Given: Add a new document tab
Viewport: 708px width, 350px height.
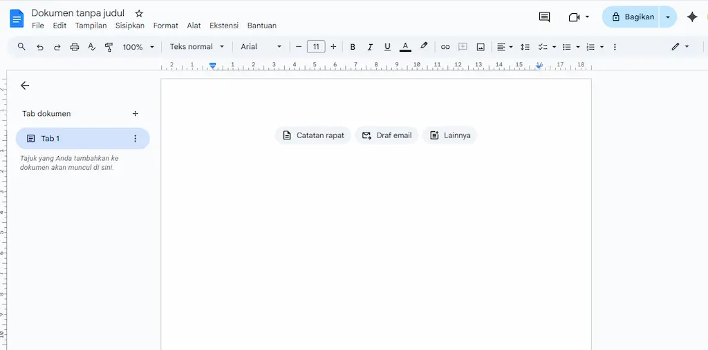Looking at the screenshot, I should [135, 114].
